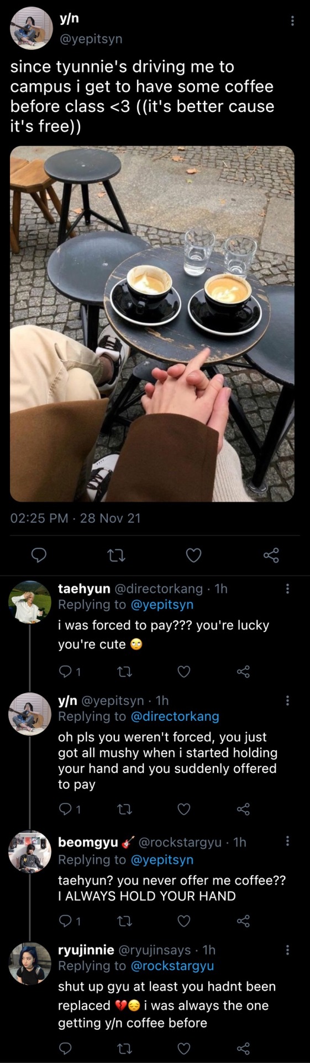This screenshot has height=1063, width=310.
Task: Retweet beomgyu's reply
Action: [125, 921]
